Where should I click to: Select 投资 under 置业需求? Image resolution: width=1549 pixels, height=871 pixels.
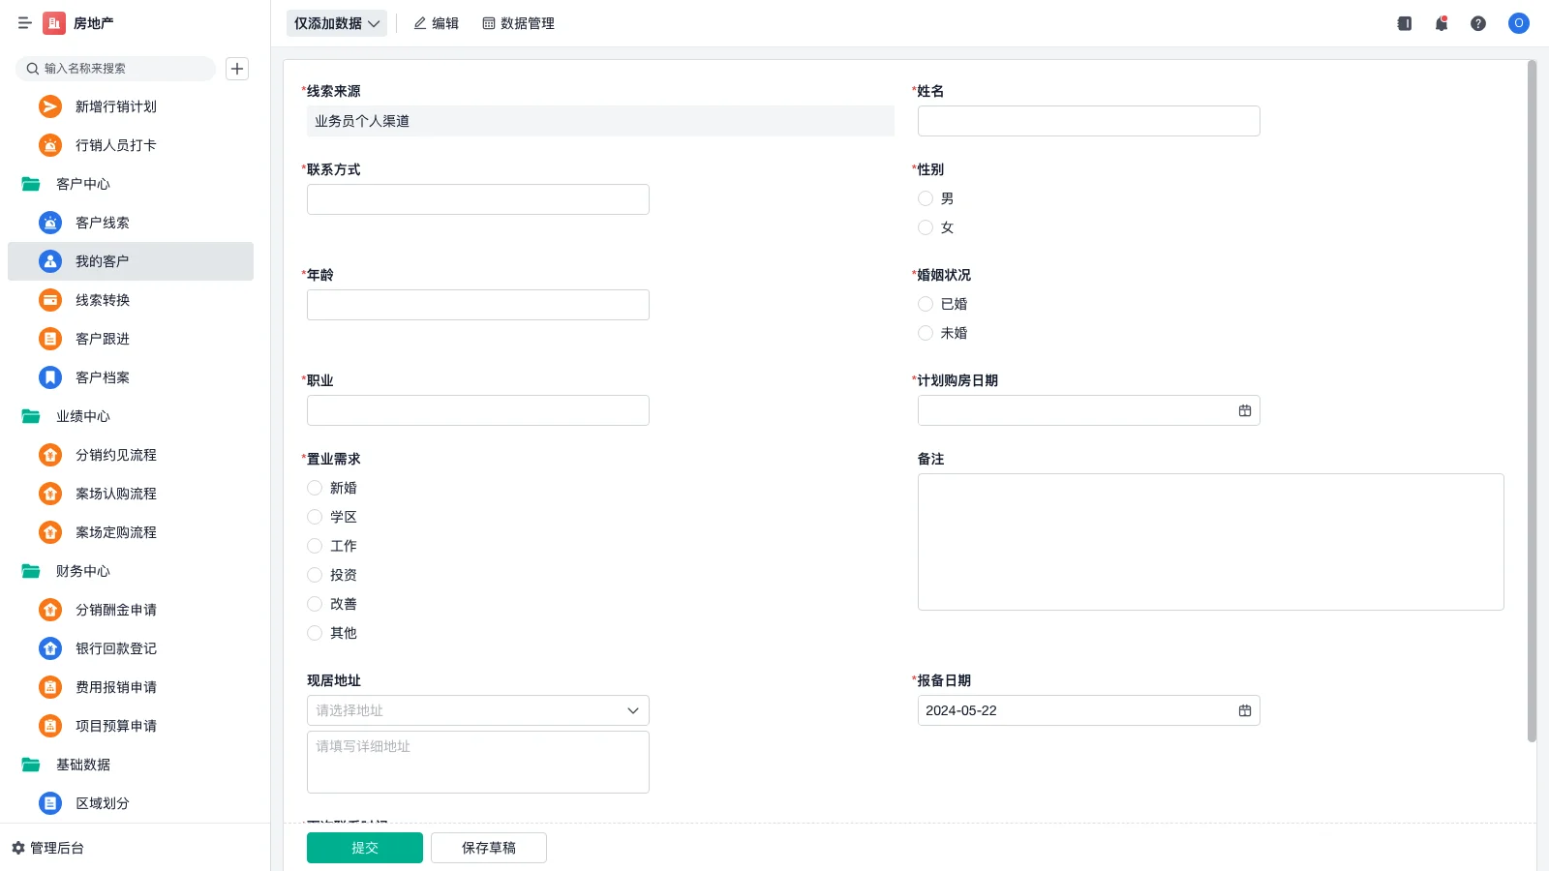[x=315, y=575]
